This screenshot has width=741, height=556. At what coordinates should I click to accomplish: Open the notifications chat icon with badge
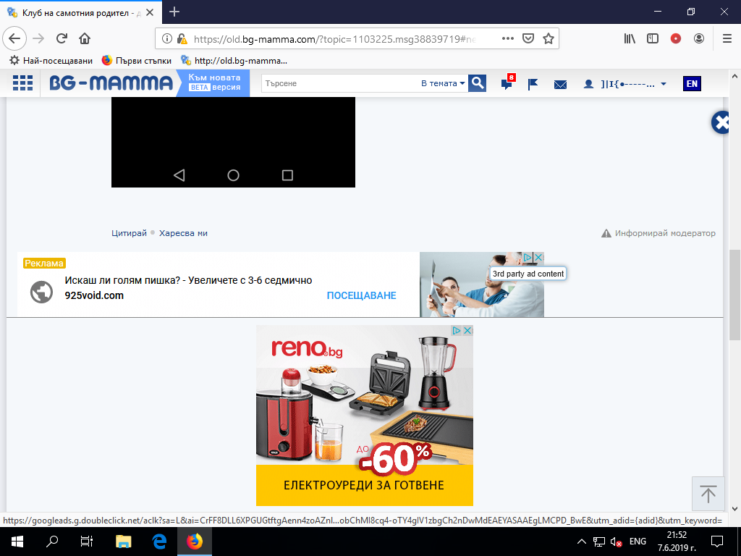(507, 84)
